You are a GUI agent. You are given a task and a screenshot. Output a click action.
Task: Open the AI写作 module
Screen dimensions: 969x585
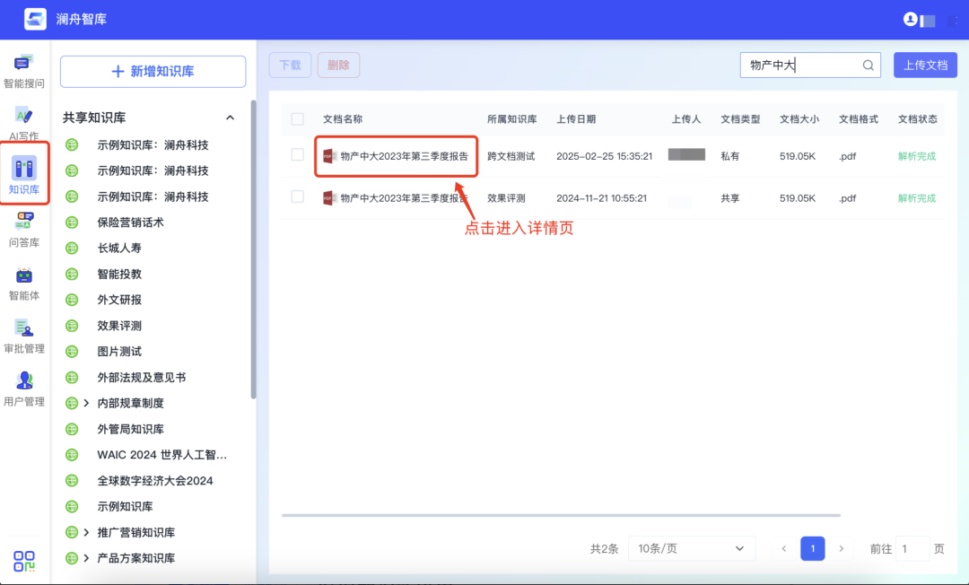click(x=23, y=124)
